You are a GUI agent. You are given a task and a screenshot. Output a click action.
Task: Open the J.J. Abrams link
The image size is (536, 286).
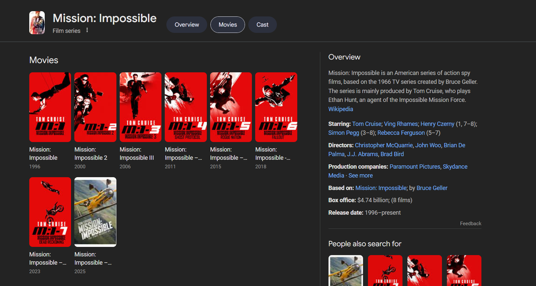[x=363, y=154]
